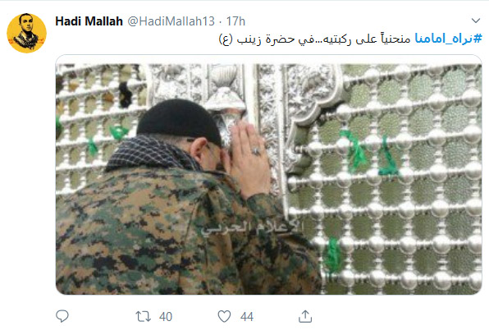Click the Hadi Mallah display name
489x335 pixels.
[x=89, y=21]
